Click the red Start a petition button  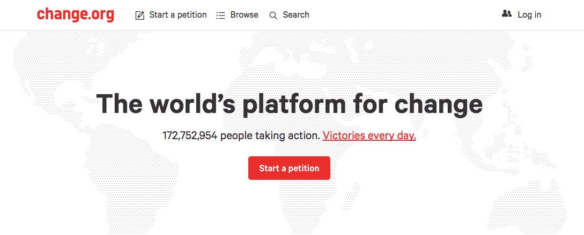point(289,168)
